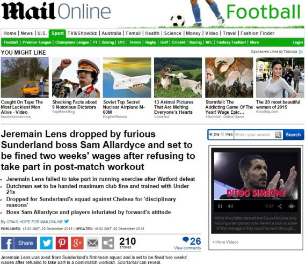306x264 pixels.
Task: View comments link next to 26
Action: tap(187, 248)
